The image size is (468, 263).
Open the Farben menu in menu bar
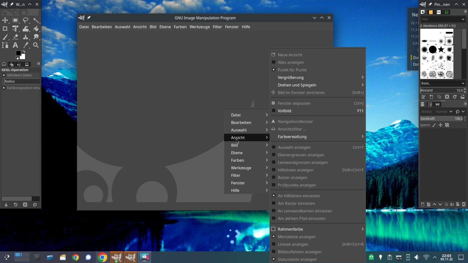coord(180,27)
